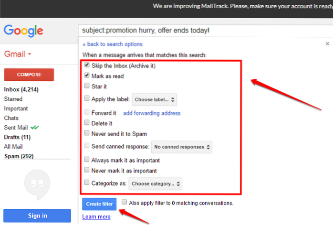Uncheck the Mark as read checkbox

(86, 75)
